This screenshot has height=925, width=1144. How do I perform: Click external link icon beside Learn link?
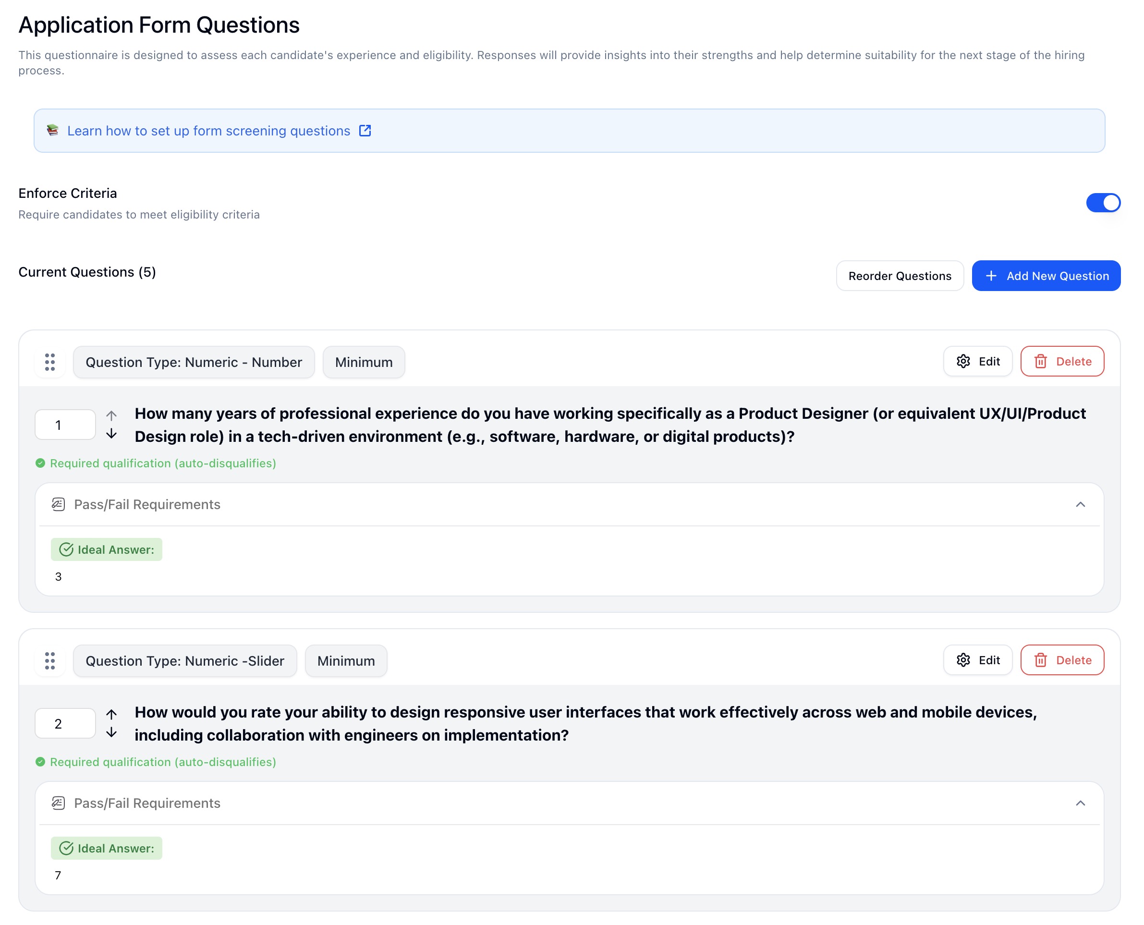365,131
